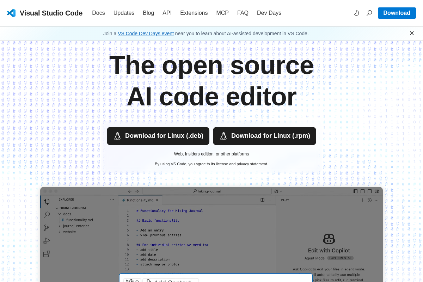Toggle the Primary Side Bar visibility

pos(355,191)
